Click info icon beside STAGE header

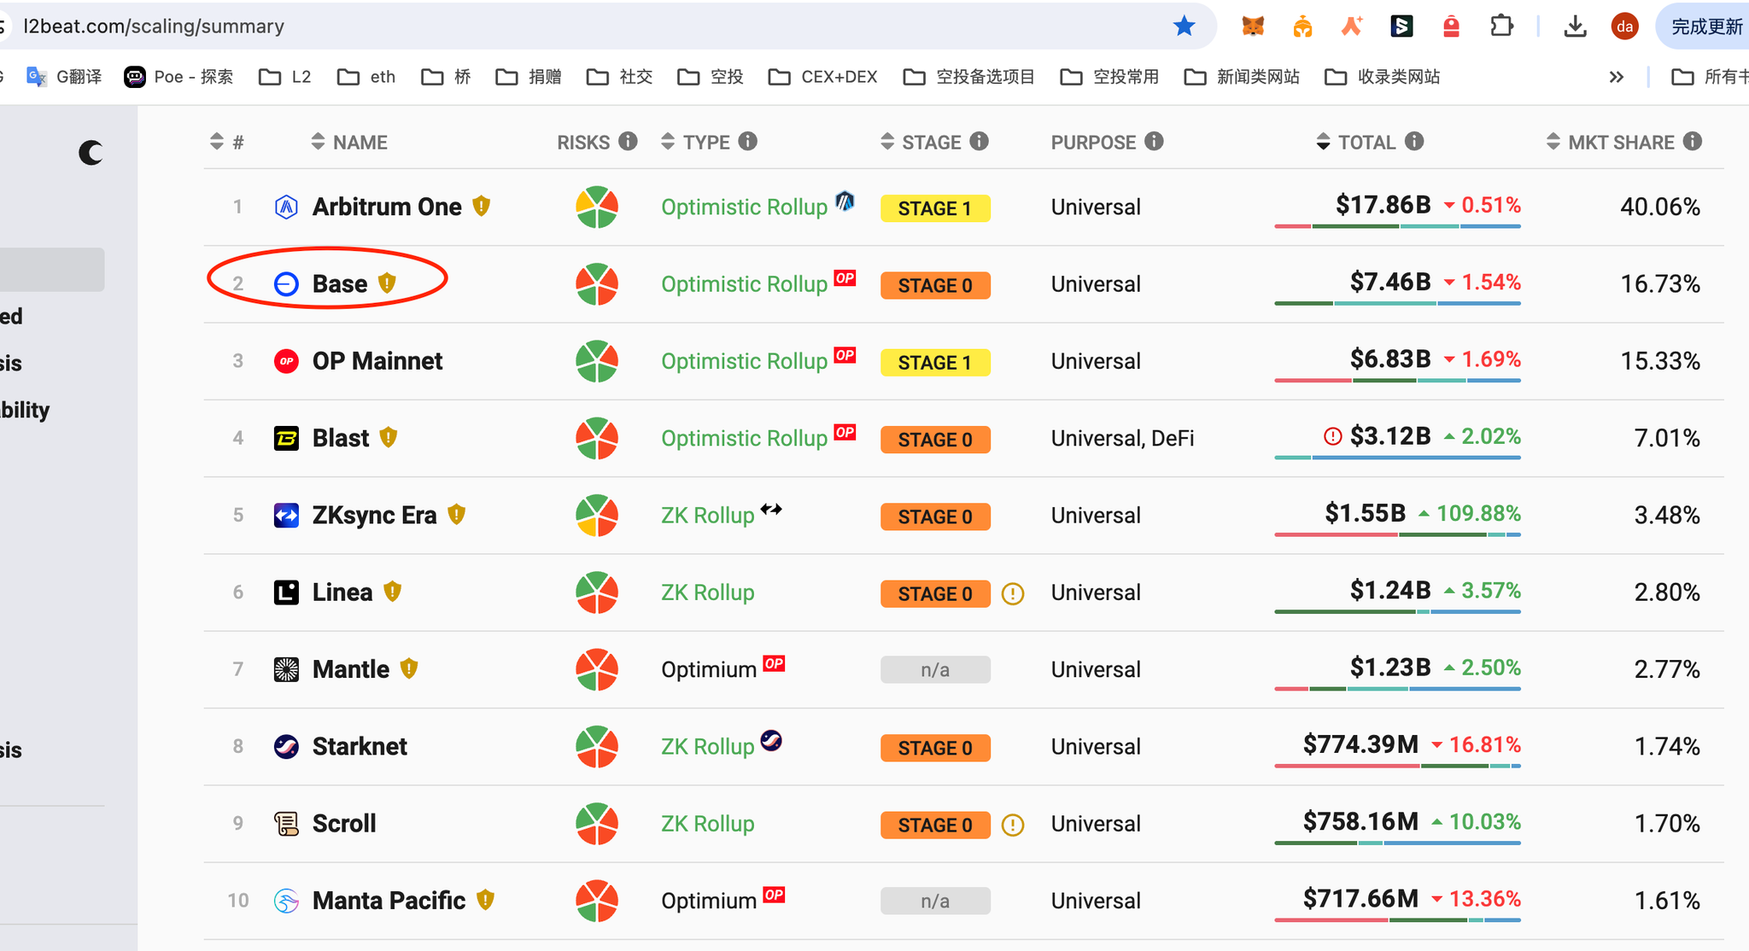tap(980, 142)
